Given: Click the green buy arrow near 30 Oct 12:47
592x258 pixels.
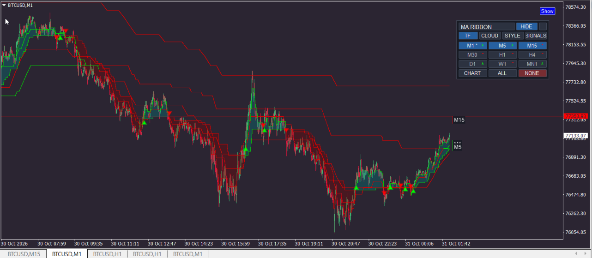Looking at the screenshot, I should tap(144, 123).
